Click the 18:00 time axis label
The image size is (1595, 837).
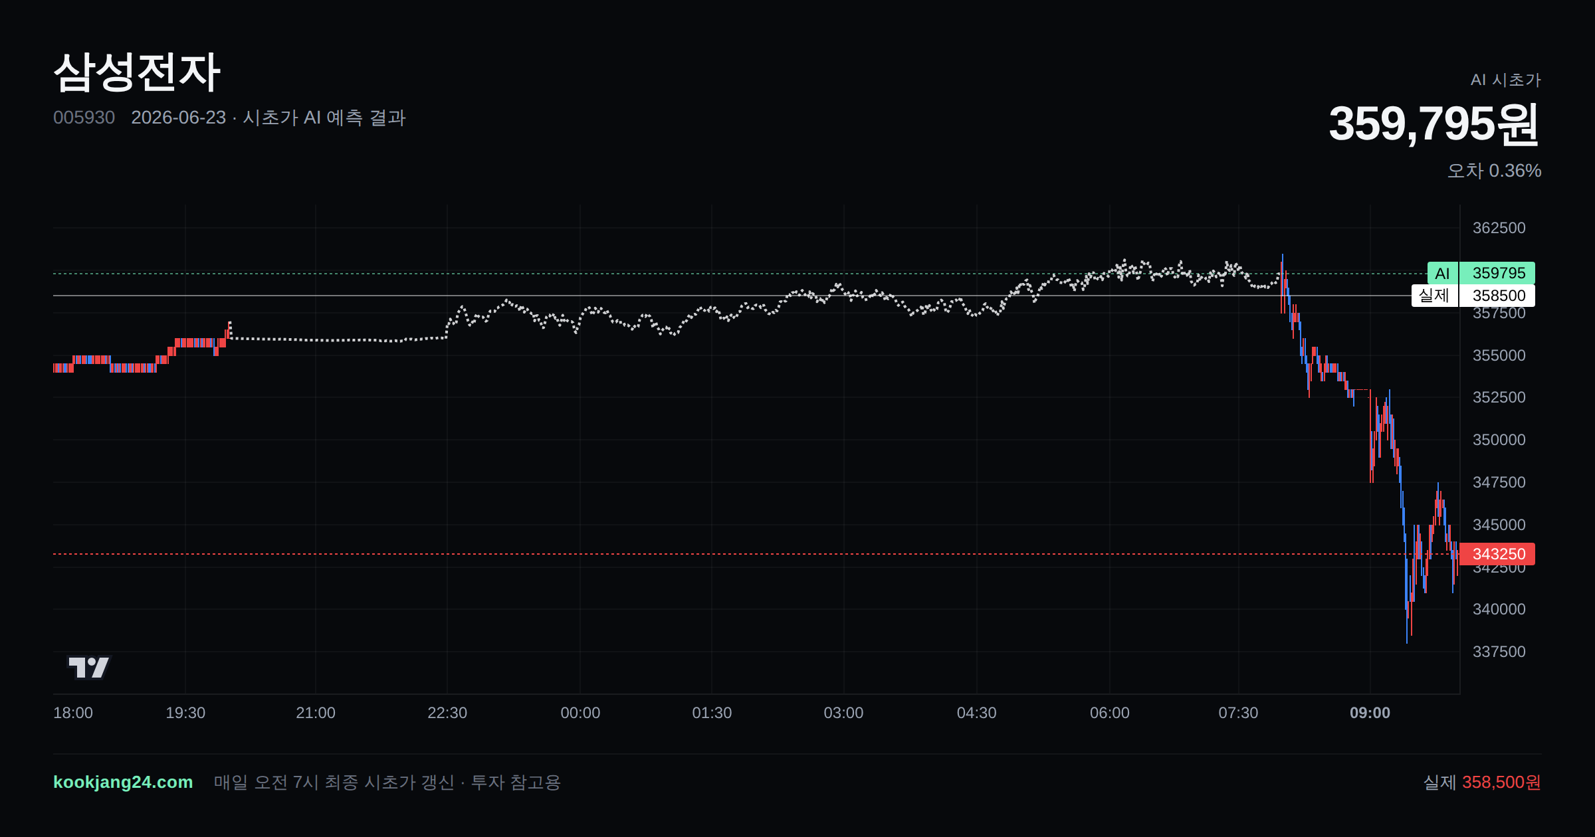click(73, 713)
